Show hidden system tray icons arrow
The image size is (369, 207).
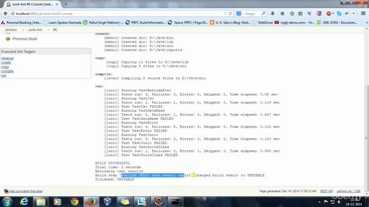point(319,202)
